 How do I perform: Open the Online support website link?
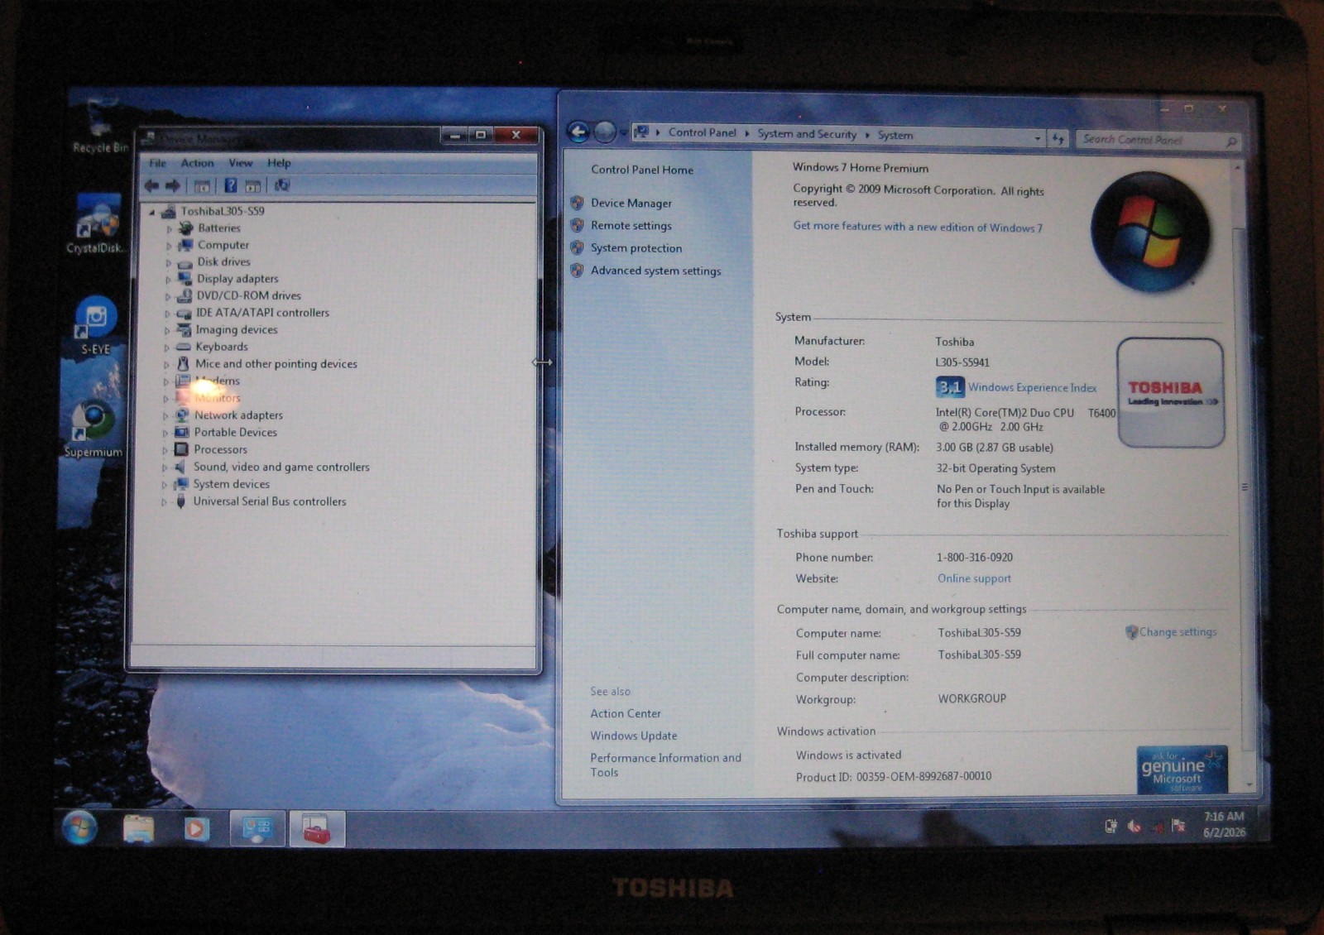coord(974,578)
